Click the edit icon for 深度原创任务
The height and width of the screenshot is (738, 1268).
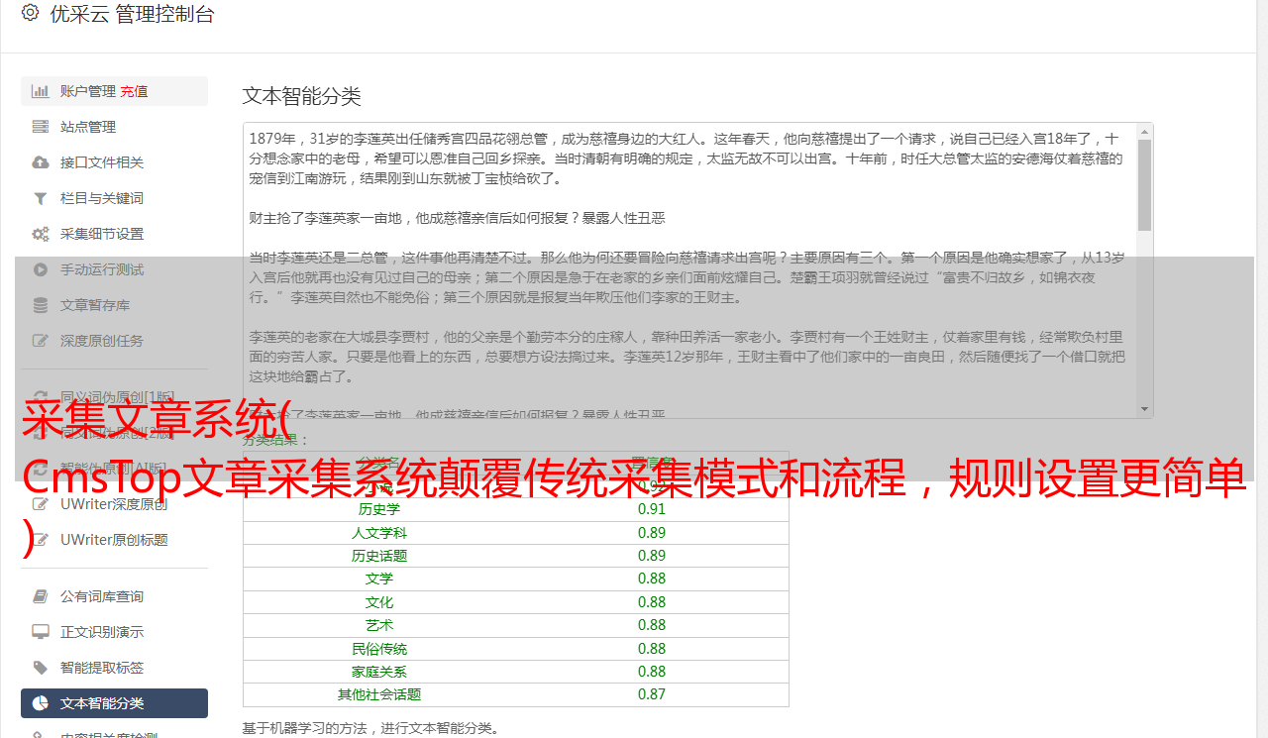pyautogui.click(x=41, y=341)
